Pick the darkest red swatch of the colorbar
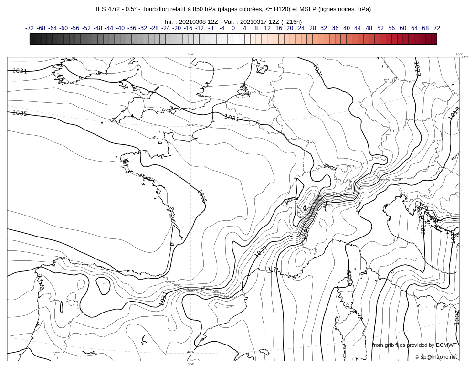Screen dimensions: 475x367 (x=434, y=39)
